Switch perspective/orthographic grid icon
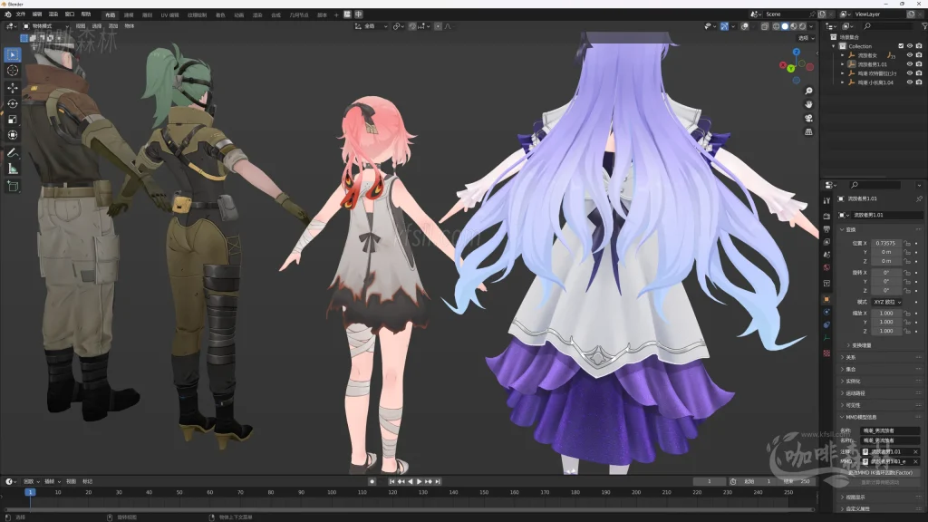Image resolution: width=928 pixels, height=522 pixels. (808, 132)
